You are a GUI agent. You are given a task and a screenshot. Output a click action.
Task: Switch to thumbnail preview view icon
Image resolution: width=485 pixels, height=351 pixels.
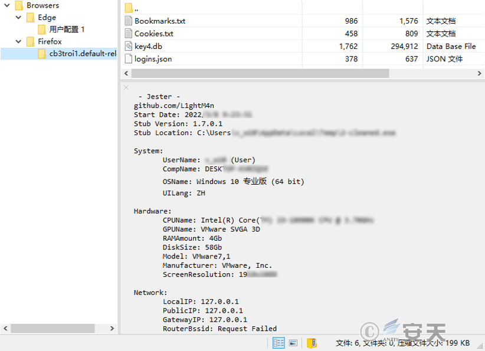tap(293, 343)
